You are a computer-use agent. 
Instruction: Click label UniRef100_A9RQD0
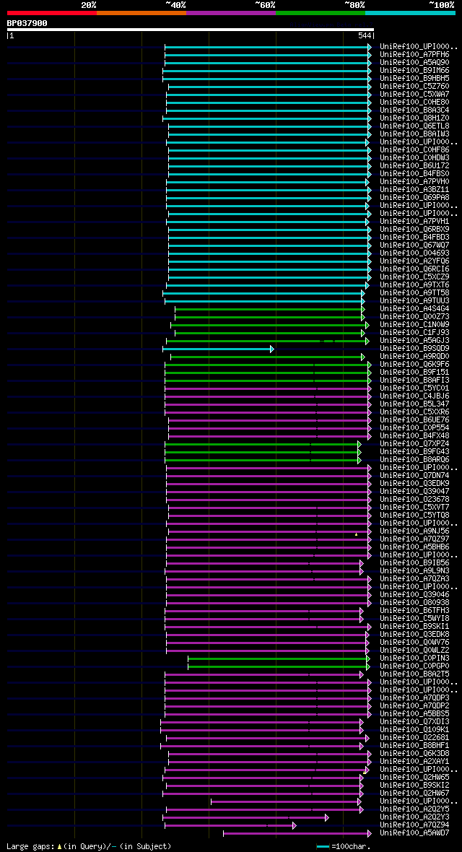click(x=414, y=357)
